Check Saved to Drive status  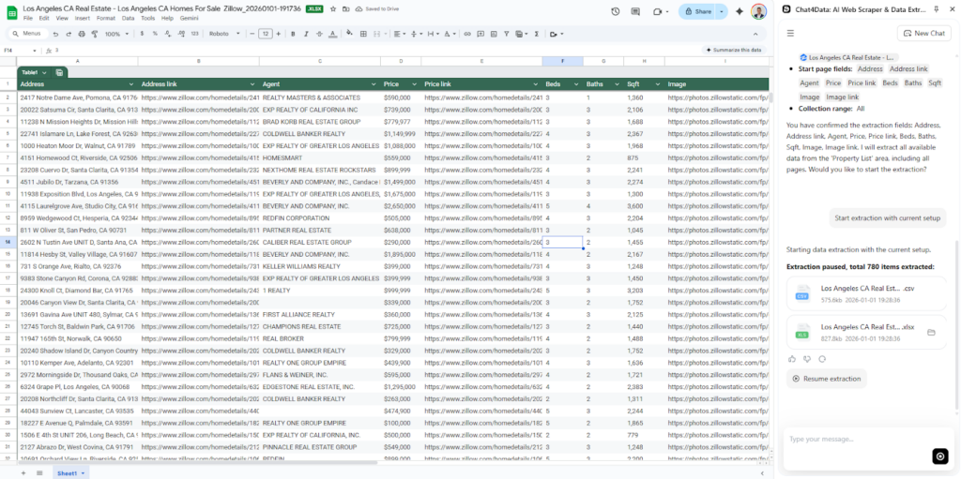coord(375,9)
